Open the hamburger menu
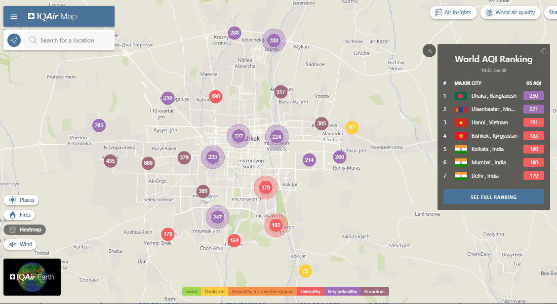This screenshot has height=304, width=557. [x=14, y=17]
